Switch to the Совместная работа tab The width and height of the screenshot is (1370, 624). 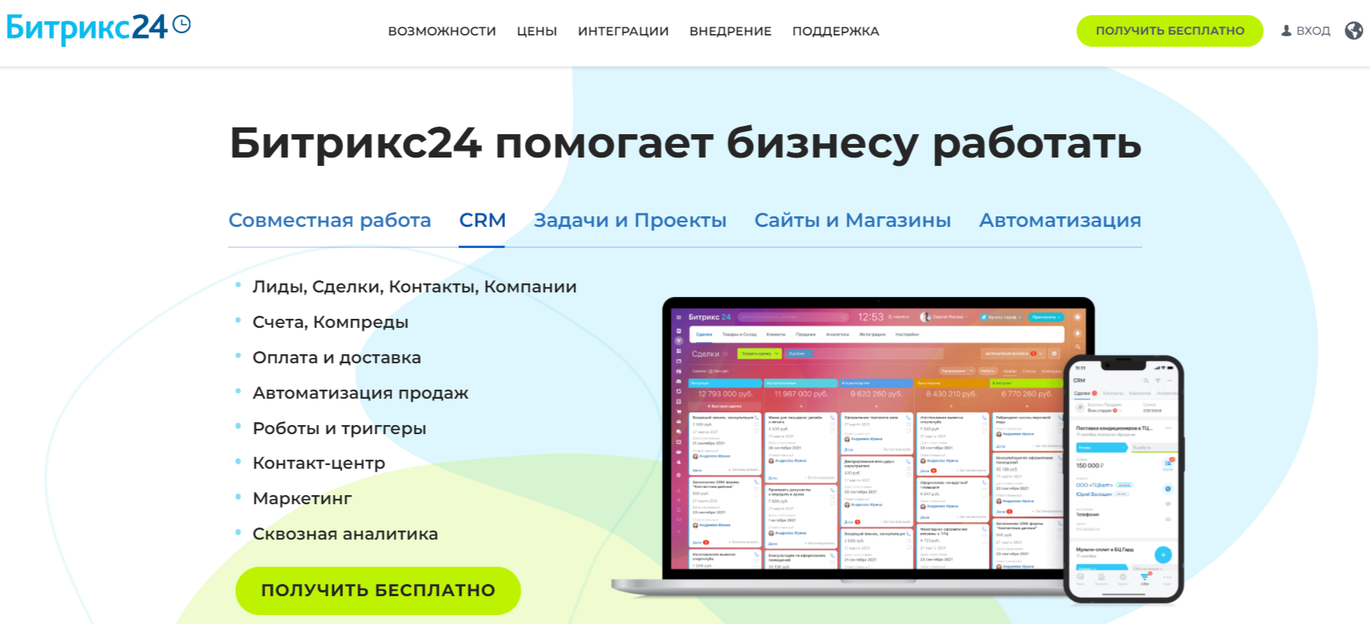pyautogui.click(x=329, y=220)
